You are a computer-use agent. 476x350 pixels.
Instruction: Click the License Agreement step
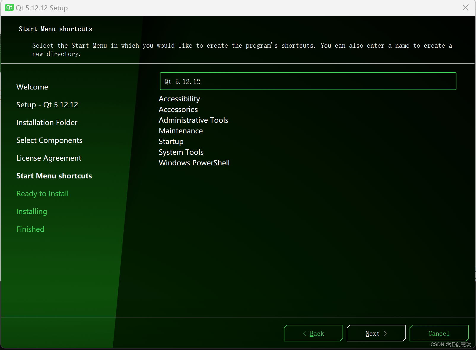click(x=49, y=158)
